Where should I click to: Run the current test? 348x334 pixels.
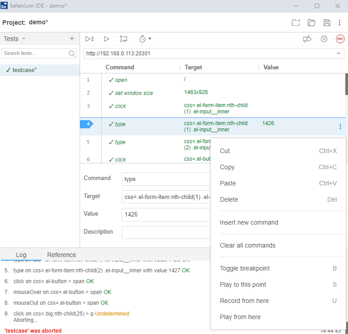107,39
